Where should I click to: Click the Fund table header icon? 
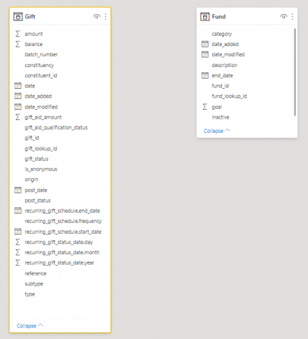205,16
